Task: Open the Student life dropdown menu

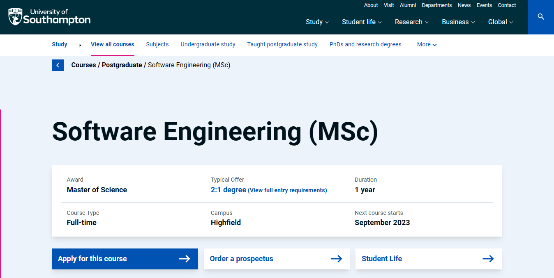Action: point(362,22)
